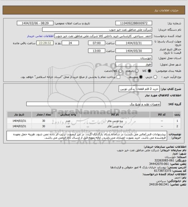Image resolution: width=188 pixels, height=207 pixels.
Task: Click the family name سیاحی
Action: [161, 181]
